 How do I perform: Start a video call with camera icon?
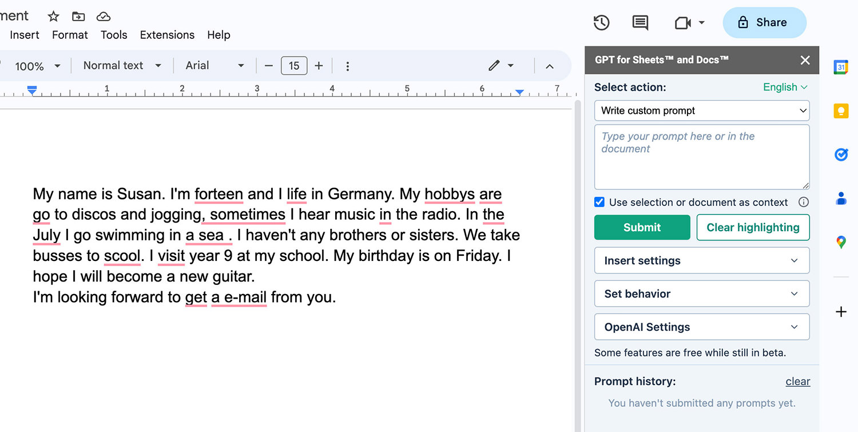[683, 23]
